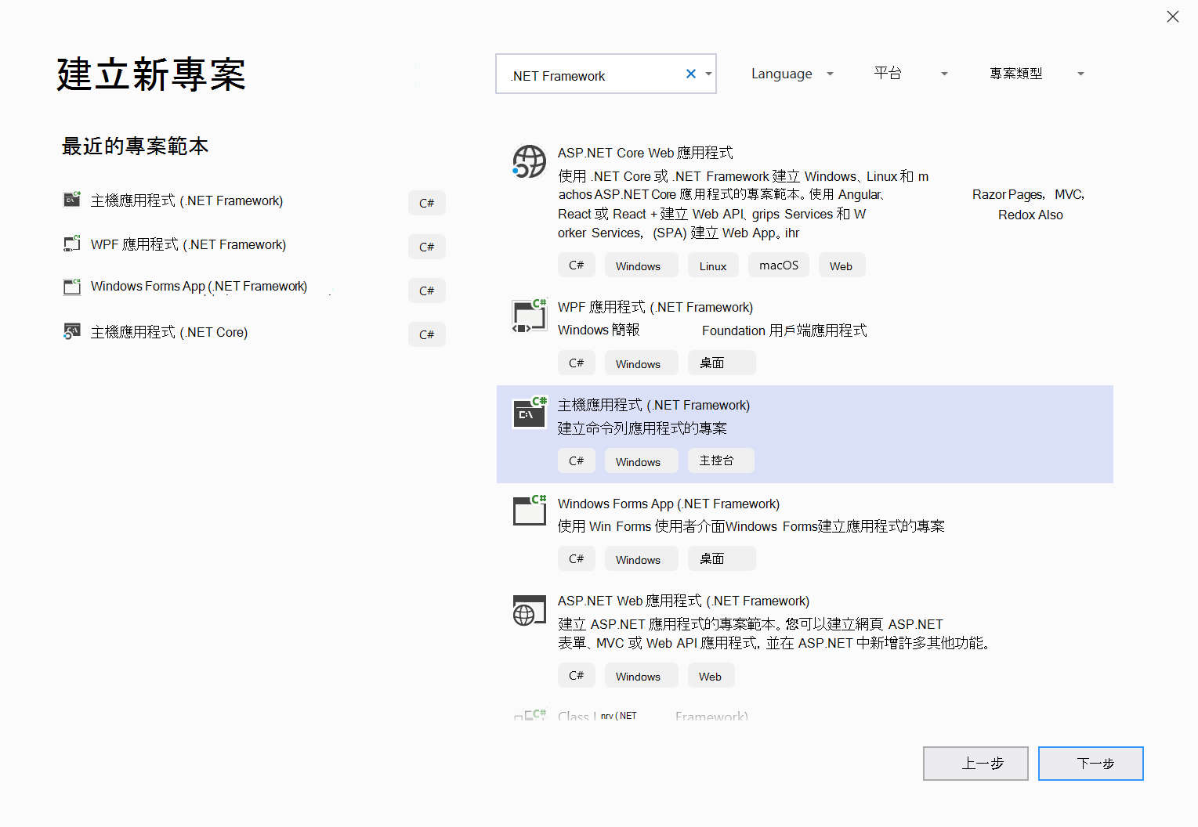Select recent template 主機應用程式 (.NET Framework)
The height and width of the screenshot is (827, 1198).
click(x=187, y=201)
